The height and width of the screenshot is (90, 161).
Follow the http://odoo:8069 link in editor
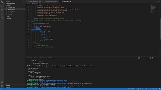coord(51,15)
